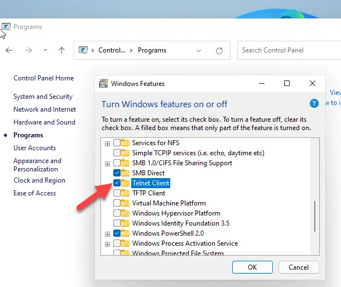
Task: Uncheck the Telnet Client checkbox
Action: 117,183
